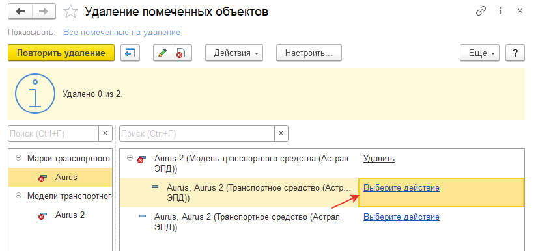The width and height of the screenshot is (536, 251).
Task: Click the forward navigation arrow
Action: click(x=44, y=12)
